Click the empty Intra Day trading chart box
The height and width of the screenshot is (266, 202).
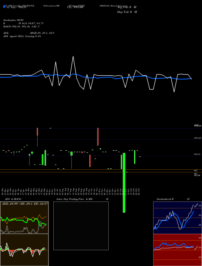[81, 226]
